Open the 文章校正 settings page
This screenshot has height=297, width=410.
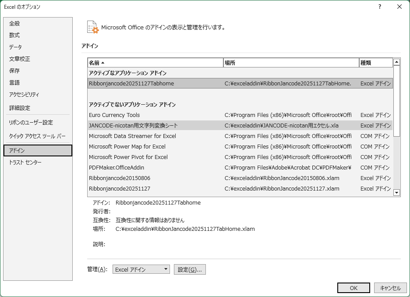tap(20, 59)
